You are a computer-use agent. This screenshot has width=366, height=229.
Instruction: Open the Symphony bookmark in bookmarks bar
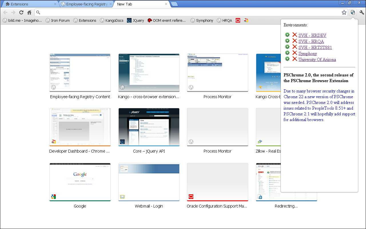coord(202,20)
